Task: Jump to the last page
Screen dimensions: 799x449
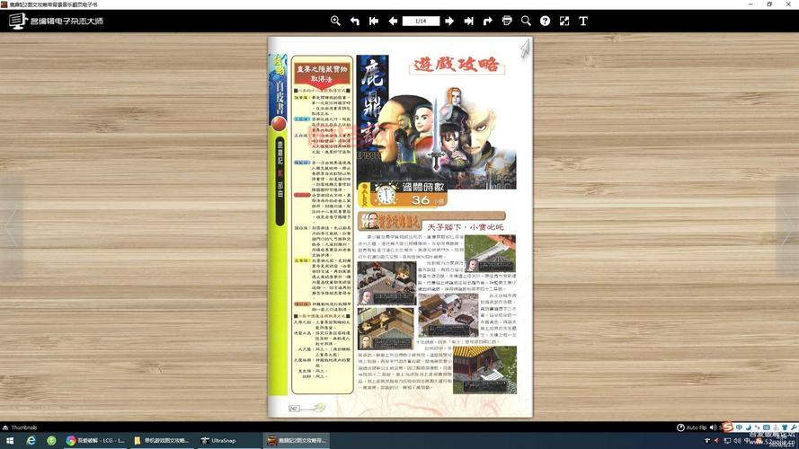Action: pos(468,21)
